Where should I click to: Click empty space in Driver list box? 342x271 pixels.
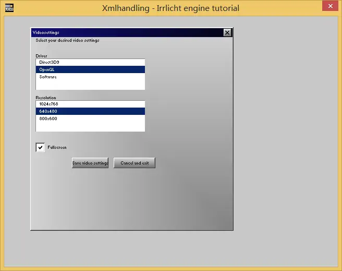[x=90, y=85]
